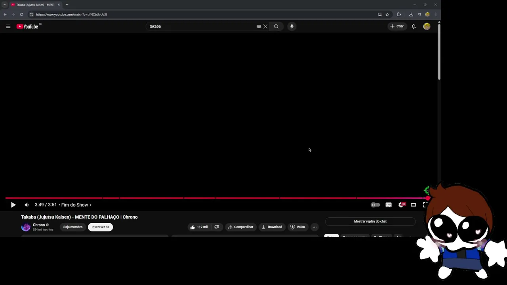Image resolution: width=507 pixels, height=285 pixels.
Task: Open the player settings gear
Action: [x=402, y=205]
